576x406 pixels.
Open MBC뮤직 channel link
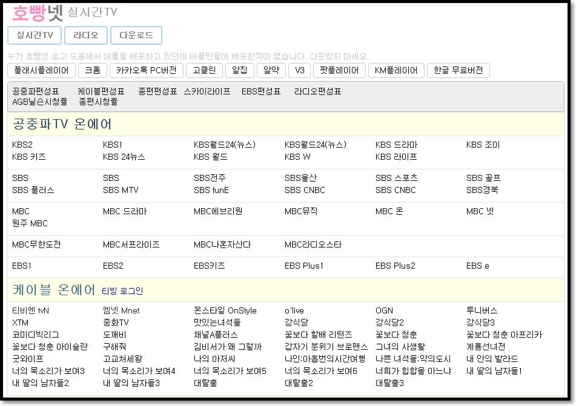tap(301, 211)
